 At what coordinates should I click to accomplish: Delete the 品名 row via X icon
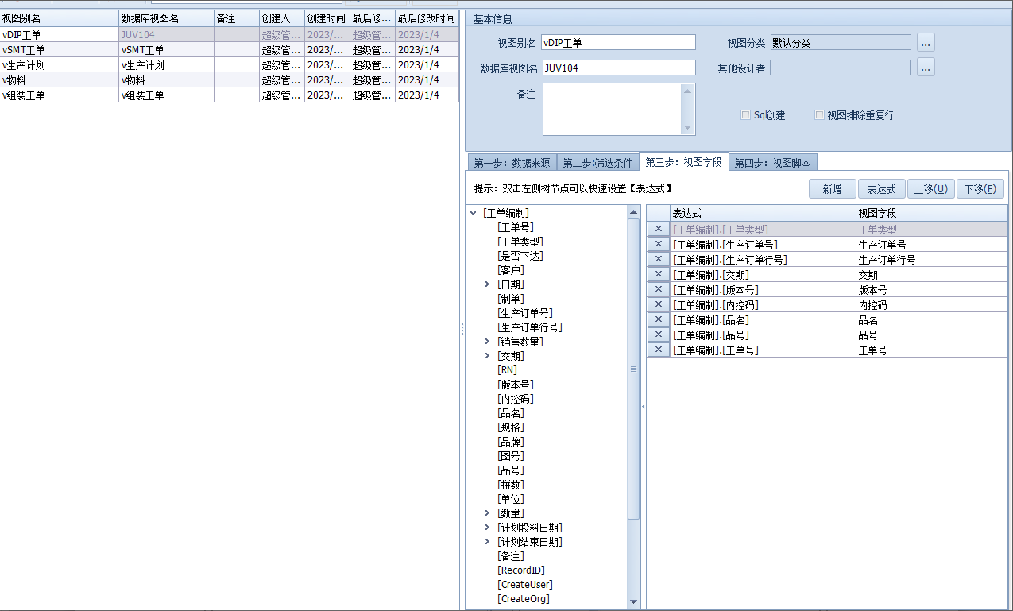(658, 320)
